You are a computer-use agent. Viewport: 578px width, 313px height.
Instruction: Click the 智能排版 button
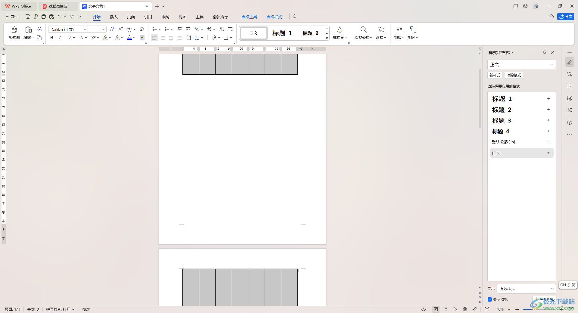(x=544, y=299)
